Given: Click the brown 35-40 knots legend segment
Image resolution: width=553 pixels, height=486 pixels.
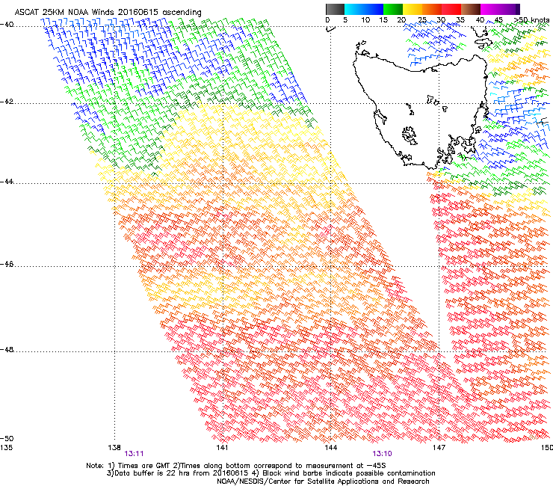Looking at the screenshot, I should pyautogui.click(x=471, y=9).
